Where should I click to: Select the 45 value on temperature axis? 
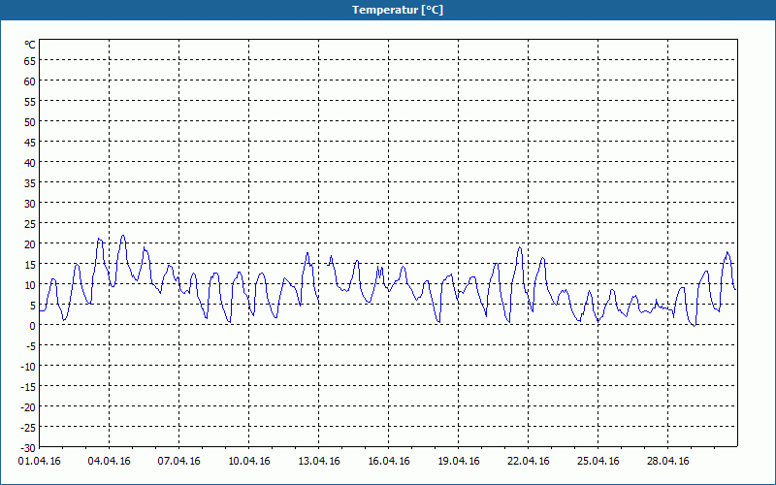pos(30,143)
